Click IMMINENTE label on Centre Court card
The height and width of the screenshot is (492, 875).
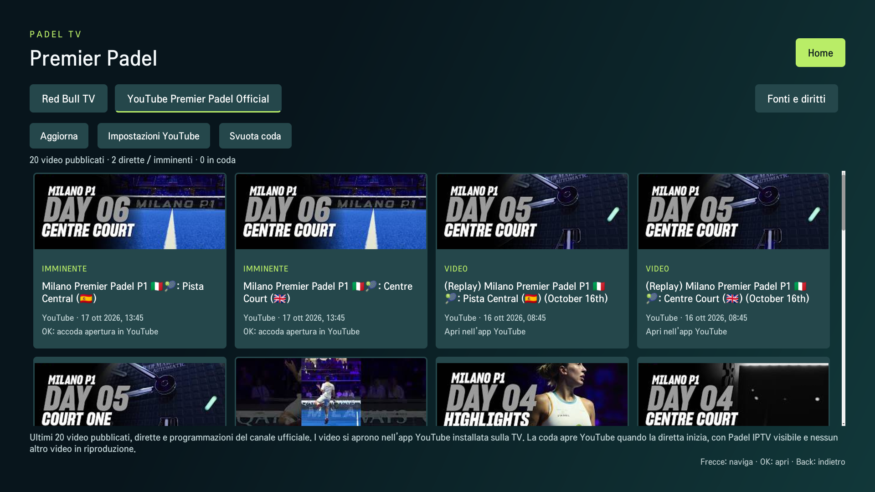point(266,269)
